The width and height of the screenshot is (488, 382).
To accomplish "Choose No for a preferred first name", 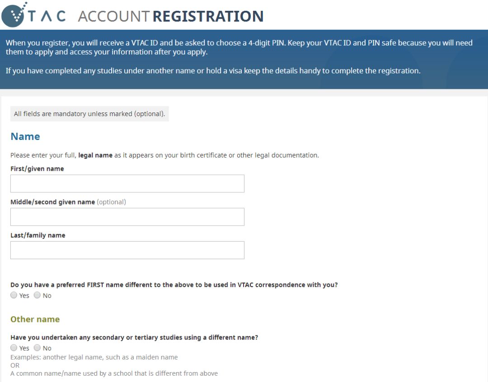I will (37, 295).
